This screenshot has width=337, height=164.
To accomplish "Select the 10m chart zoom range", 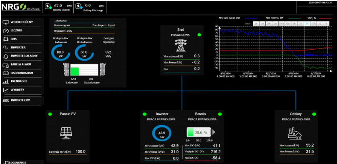I will coord(281,24).
